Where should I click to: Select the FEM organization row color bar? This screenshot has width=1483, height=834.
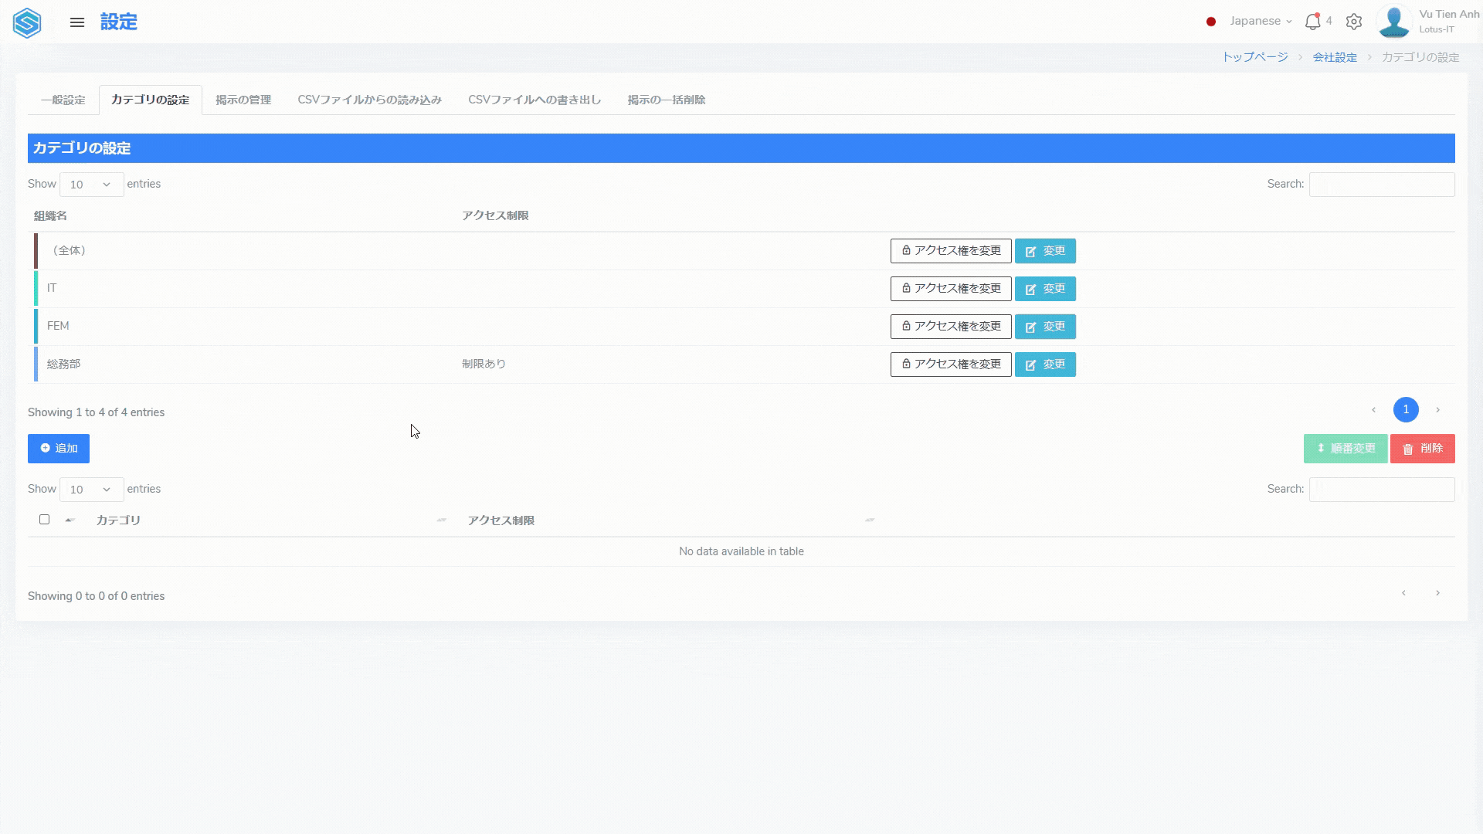coord(36,326)
